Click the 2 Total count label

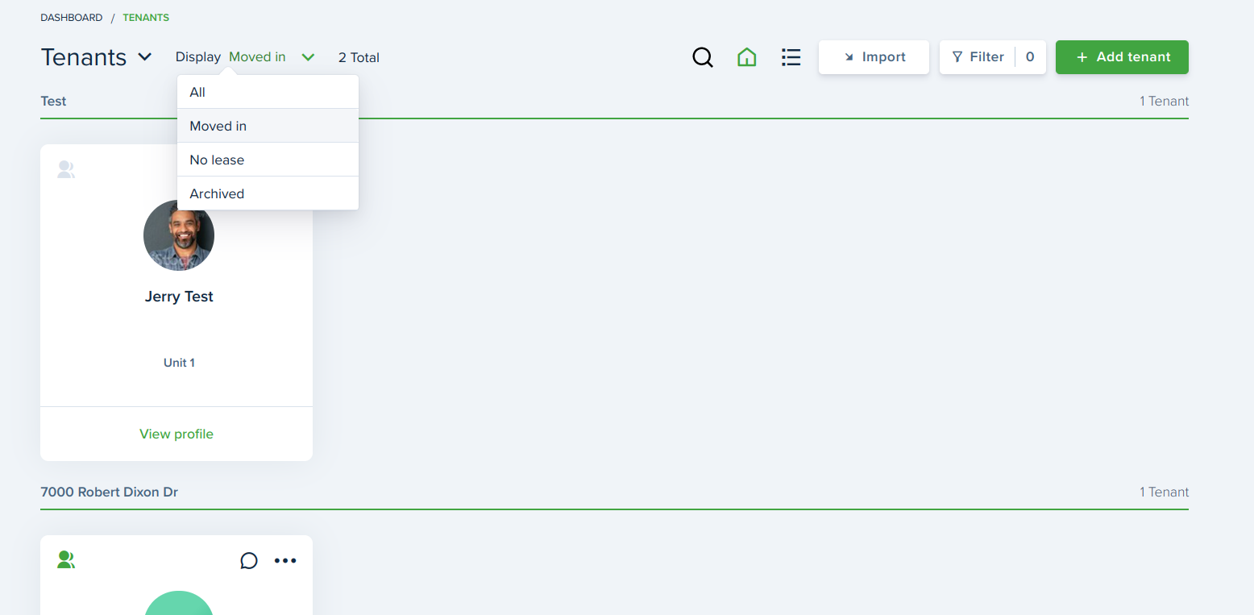tap(359, 58)
